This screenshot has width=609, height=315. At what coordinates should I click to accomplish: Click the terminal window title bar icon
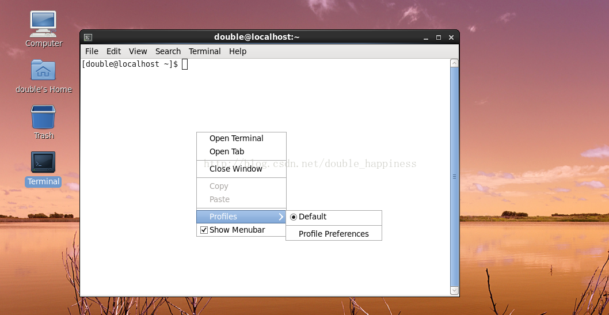[x=88, y=37]
